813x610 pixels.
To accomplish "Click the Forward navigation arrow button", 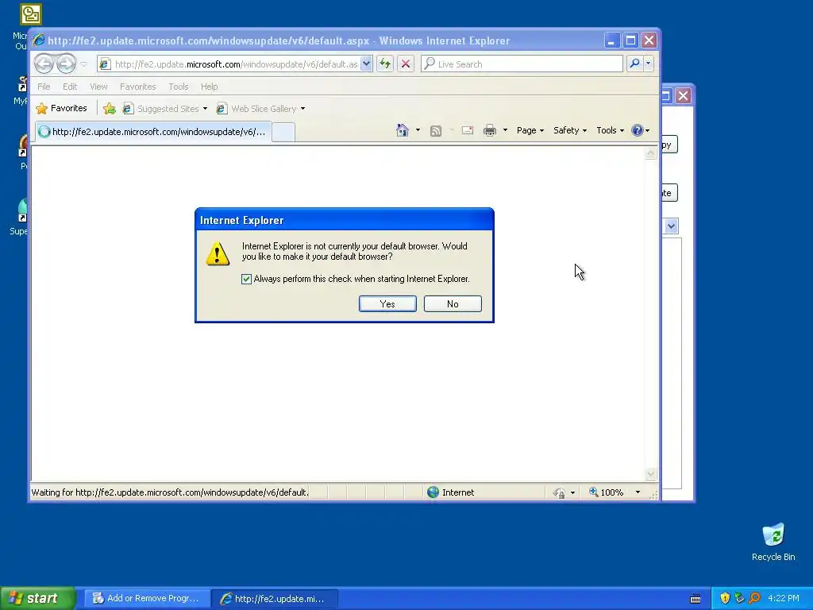I will click(66, 64).
